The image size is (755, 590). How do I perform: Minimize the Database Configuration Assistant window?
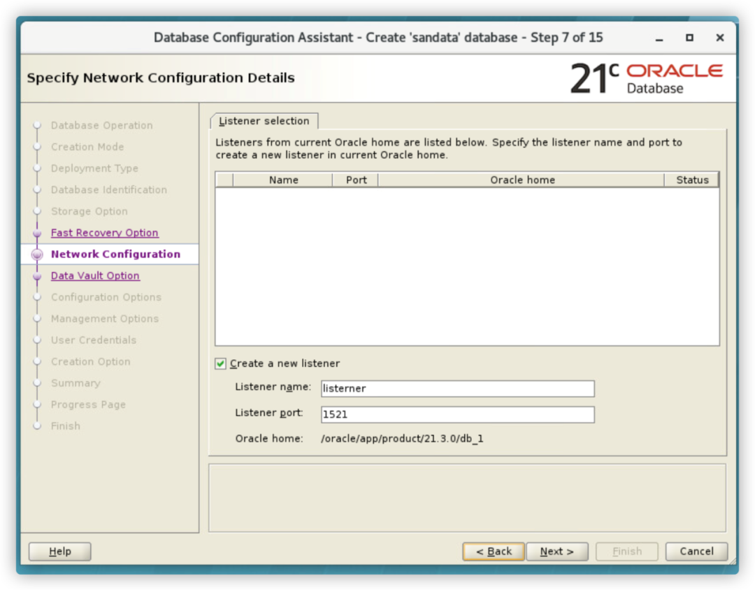659,38
